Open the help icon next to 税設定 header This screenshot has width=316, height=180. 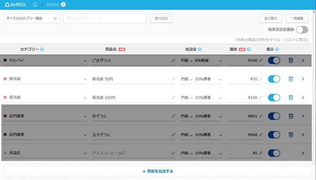coord(200,49)
